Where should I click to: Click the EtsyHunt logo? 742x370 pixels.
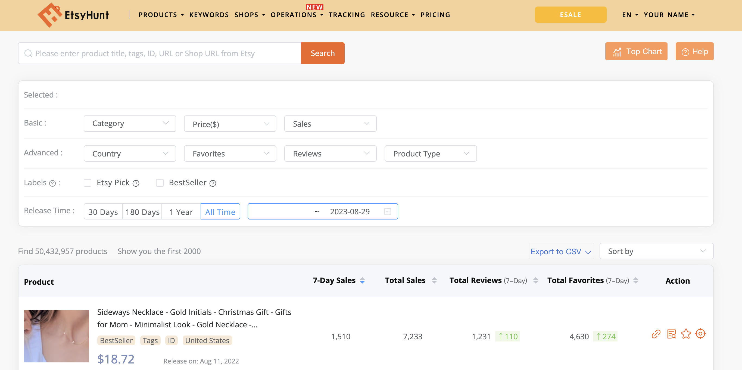(73, 15)
